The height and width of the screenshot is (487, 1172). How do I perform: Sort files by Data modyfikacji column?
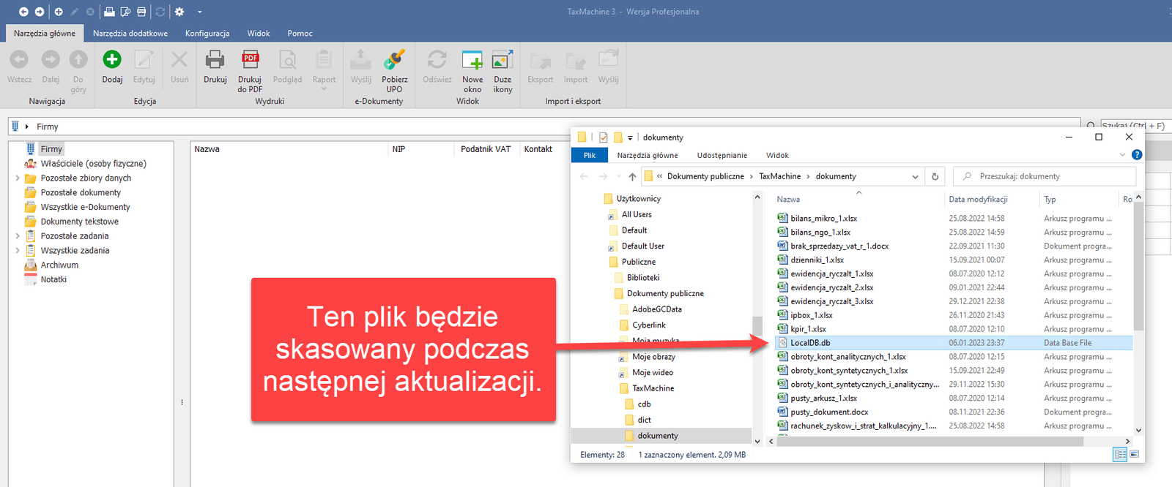(978, 199)
